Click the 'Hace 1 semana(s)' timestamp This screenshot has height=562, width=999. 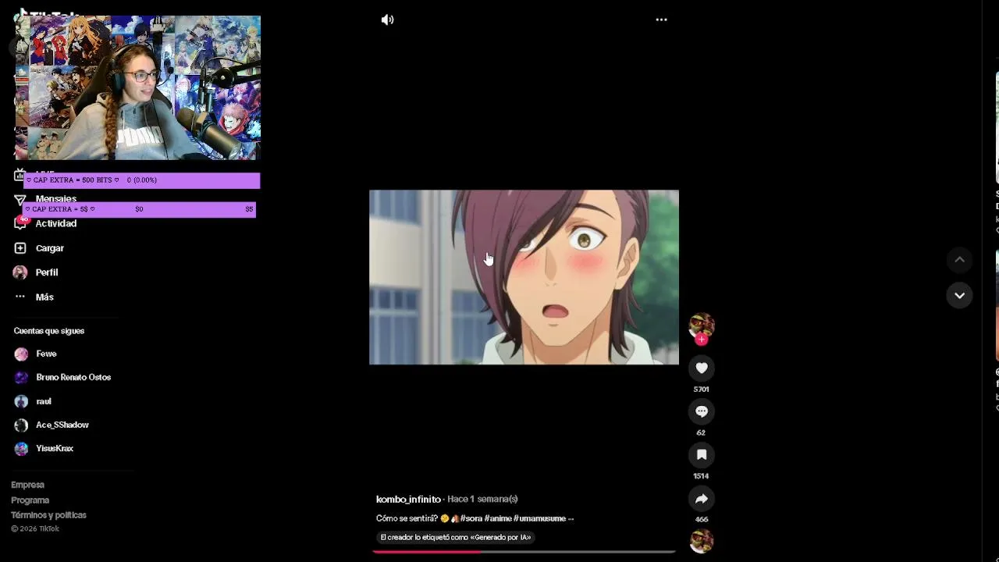[x=482, y=499]
